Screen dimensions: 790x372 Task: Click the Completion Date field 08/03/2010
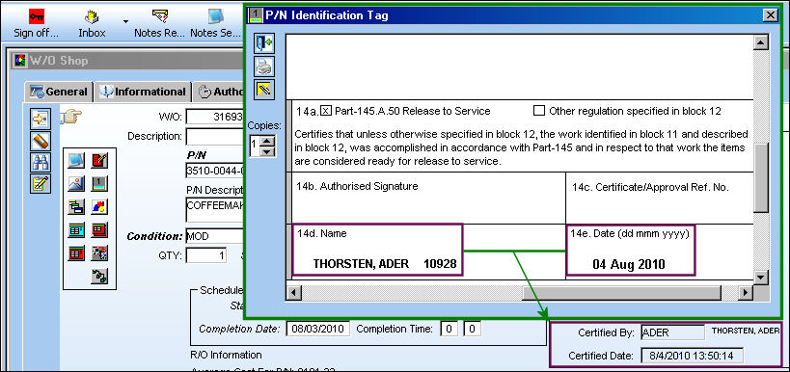click(318, 330)
